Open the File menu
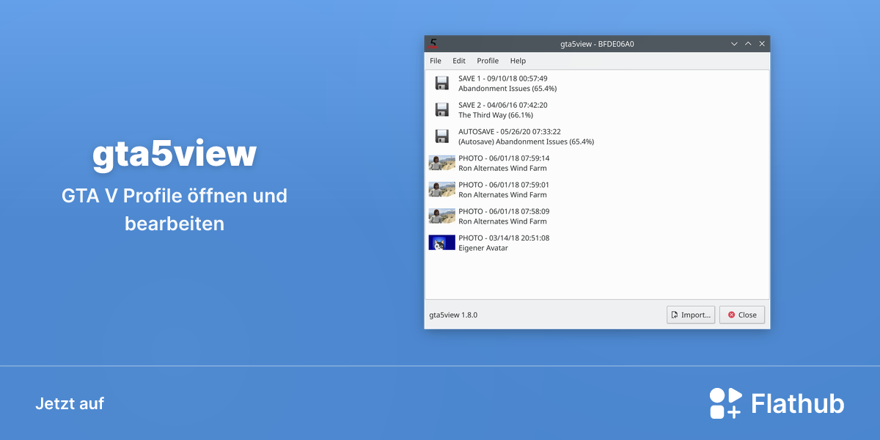Screen dimensions: 880x440 point(436,61)
